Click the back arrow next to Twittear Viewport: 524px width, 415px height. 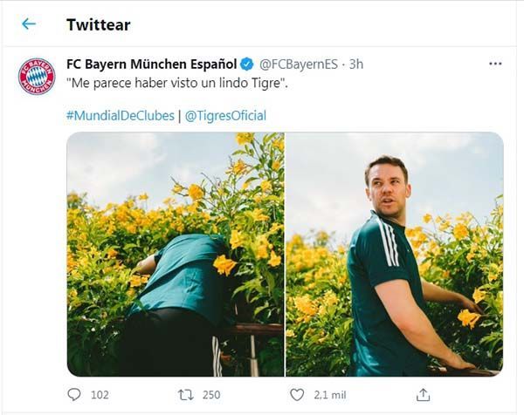[x=29, y=24]
